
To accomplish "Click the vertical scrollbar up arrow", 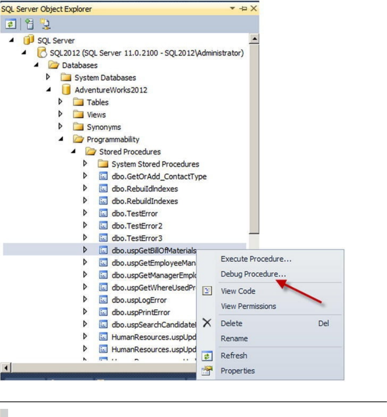I will coord(254,39).
